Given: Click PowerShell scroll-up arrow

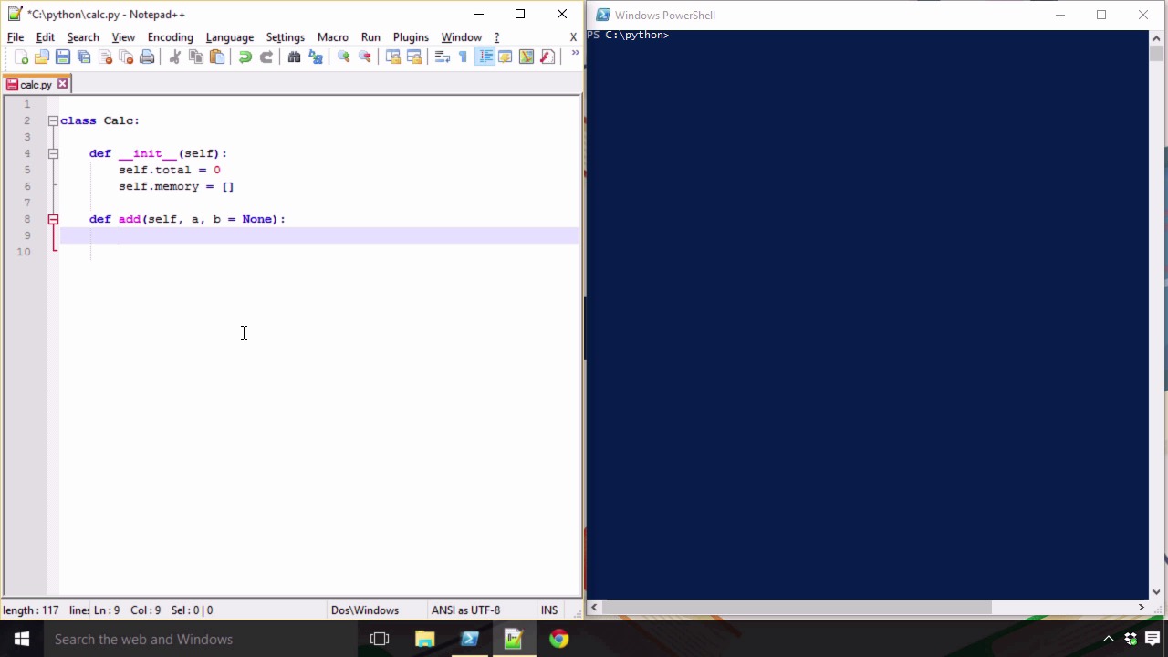Looking at the screenshot, I should pyautogui.click(x=1156, y=36).
